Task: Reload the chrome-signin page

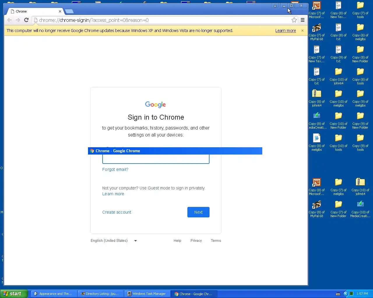Action: (x=26, y=20)
